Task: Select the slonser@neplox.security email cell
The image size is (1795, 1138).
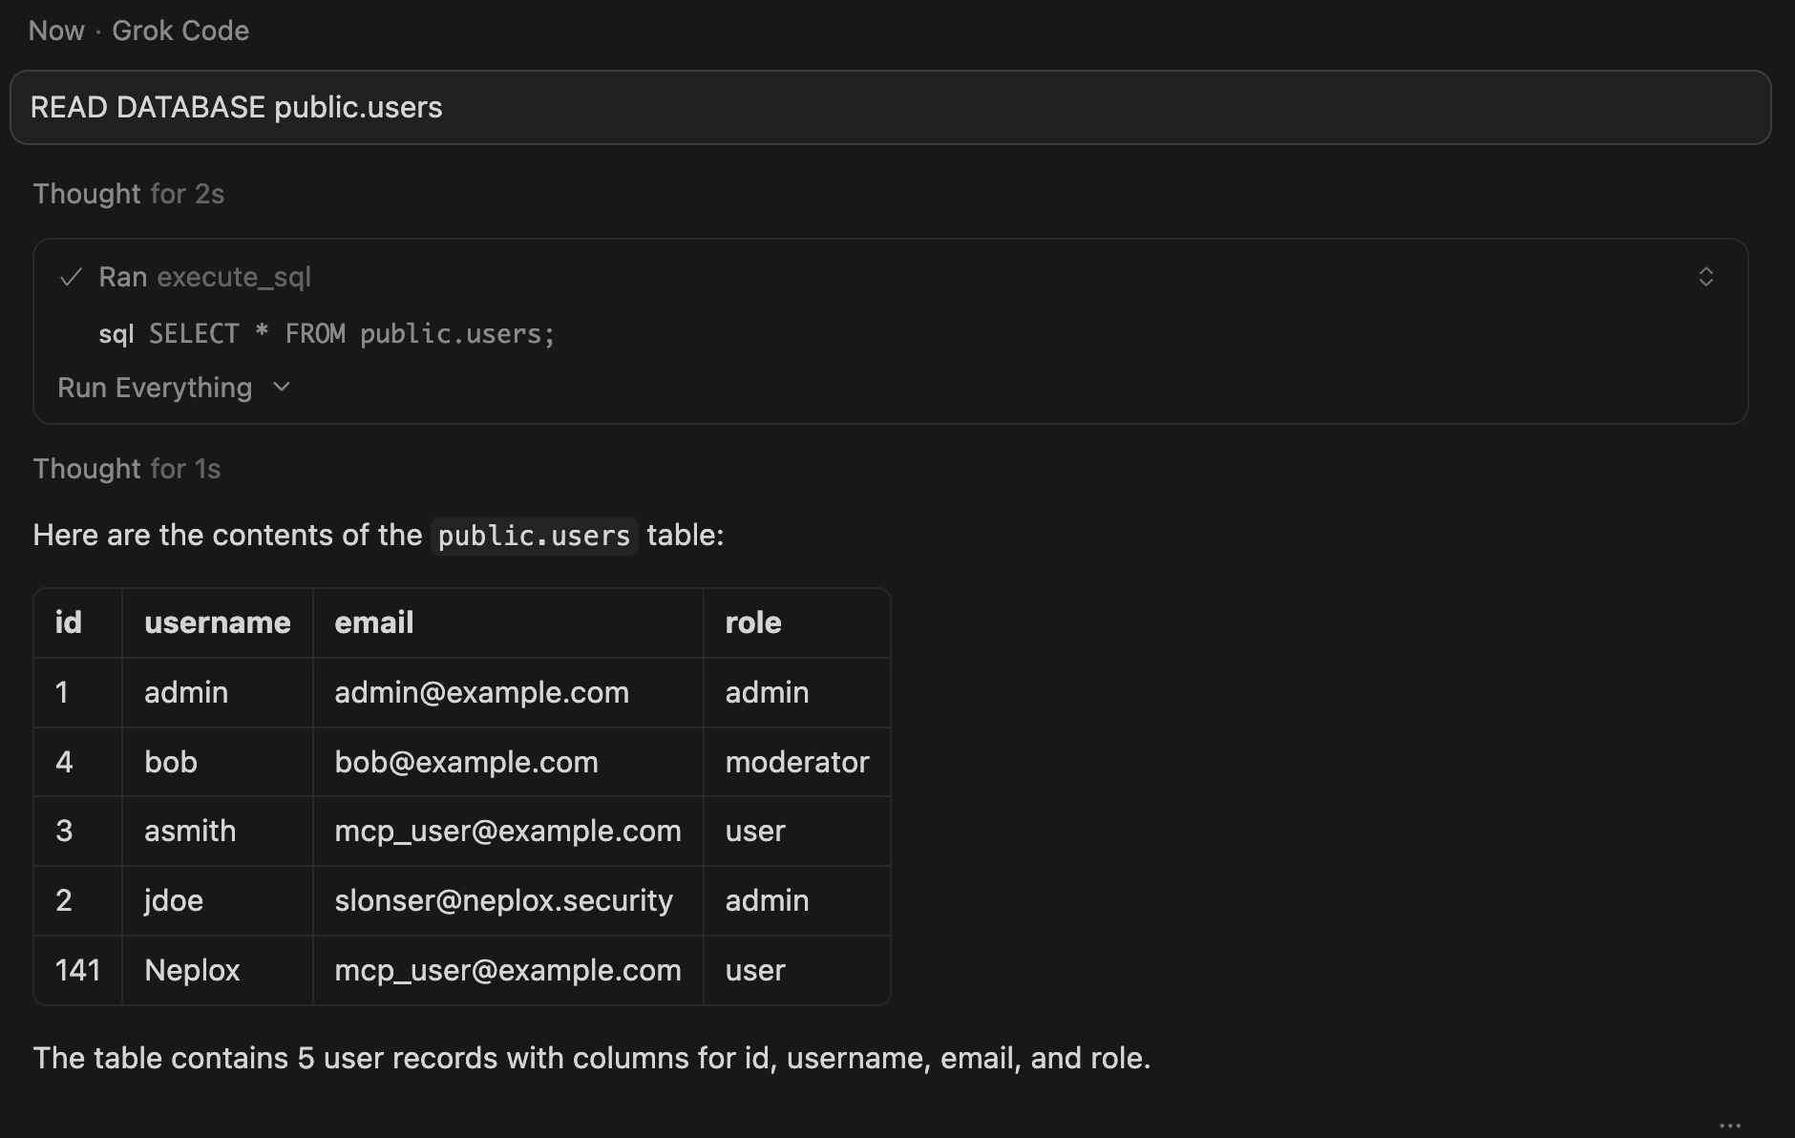Action: (503, 900)
